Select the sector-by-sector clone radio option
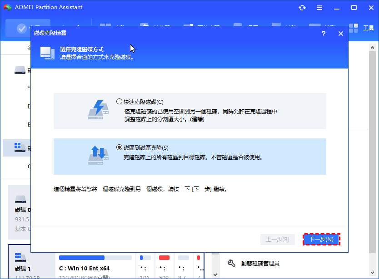This screenshot has width=379, height=279. (119, 147)
